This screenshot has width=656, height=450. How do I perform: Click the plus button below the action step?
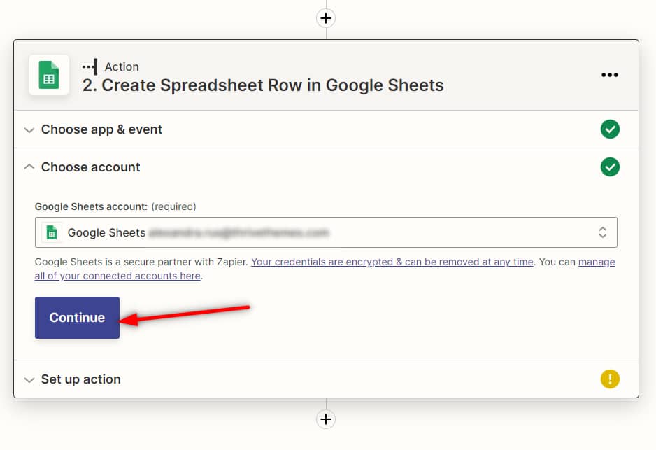point(326,419)
